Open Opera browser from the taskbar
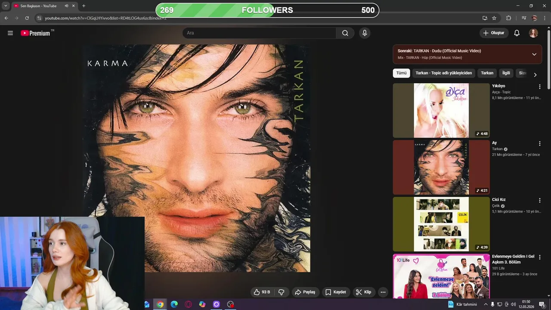Screen dimensions: 551x310 (188, 304)
